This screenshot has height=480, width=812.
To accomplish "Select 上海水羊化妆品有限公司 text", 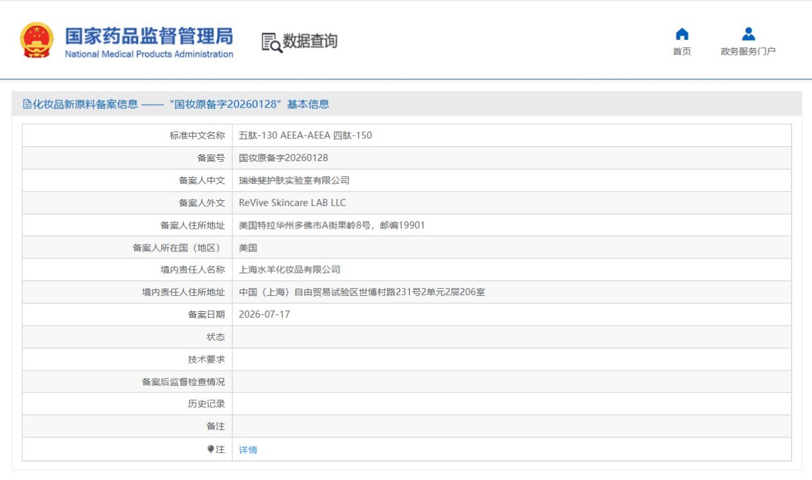I will click(x=290, y=269).
